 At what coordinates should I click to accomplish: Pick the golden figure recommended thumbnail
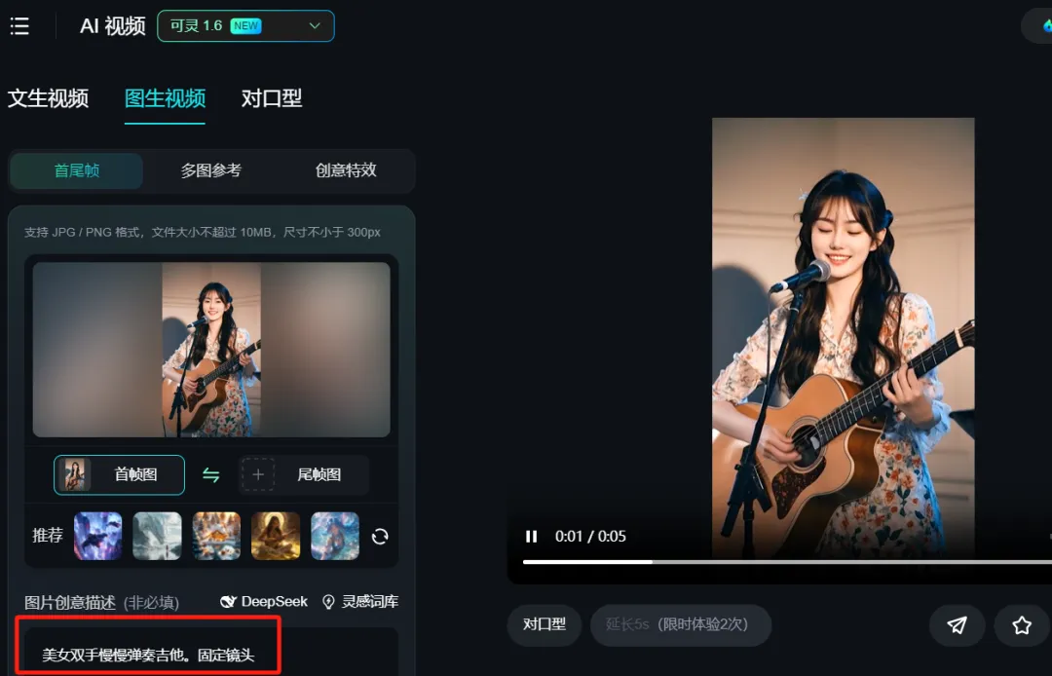[x=276, y=536]
